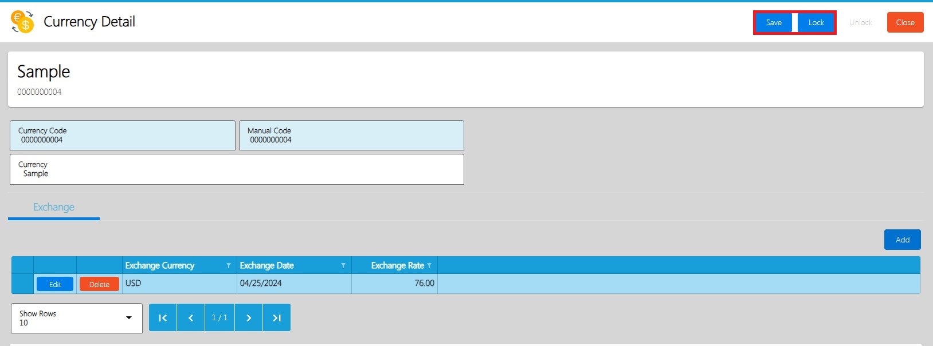
Task: Open the Exchange Currency column filter
Action: point(229,266)
